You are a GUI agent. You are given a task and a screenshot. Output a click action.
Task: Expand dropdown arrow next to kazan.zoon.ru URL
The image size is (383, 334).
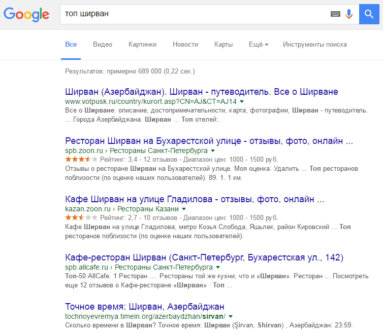(184, 209)
